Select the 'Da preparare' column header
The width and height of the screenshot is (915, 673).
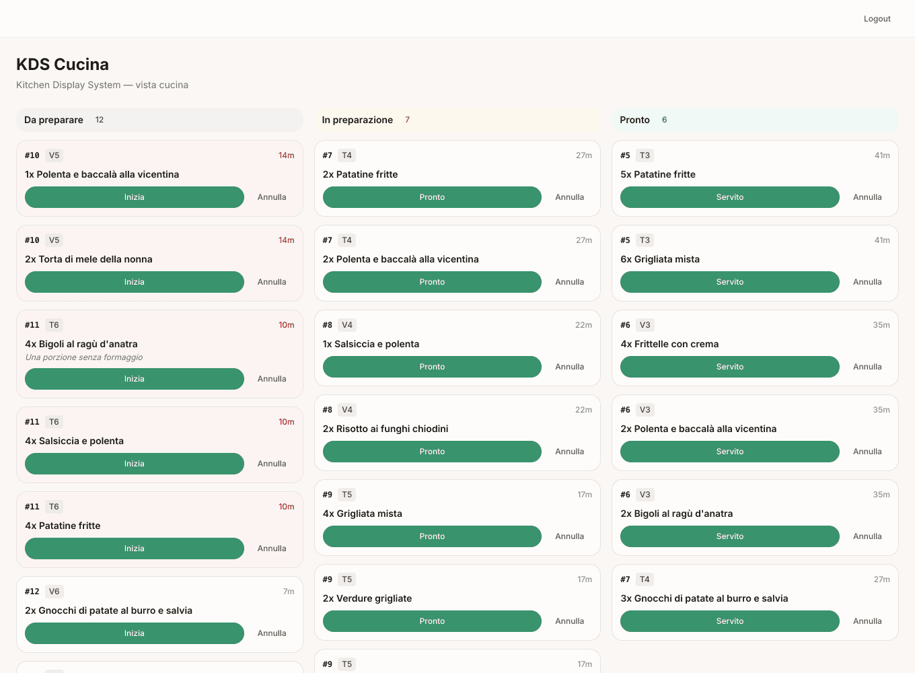tap(159, 120)
